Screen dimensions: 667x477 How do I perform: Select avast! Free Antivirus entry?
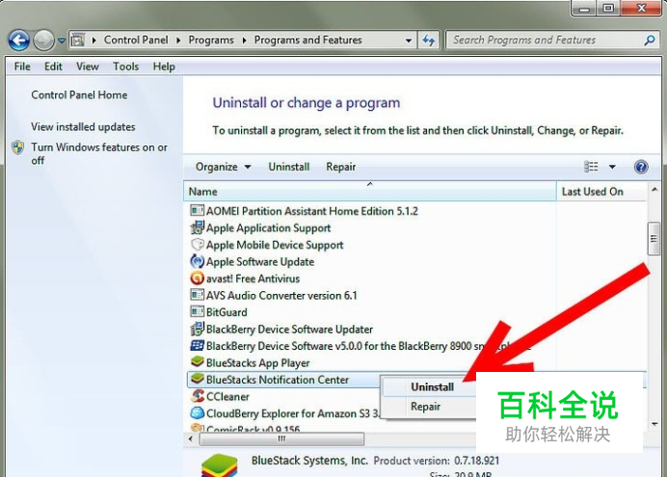point(253,278)
